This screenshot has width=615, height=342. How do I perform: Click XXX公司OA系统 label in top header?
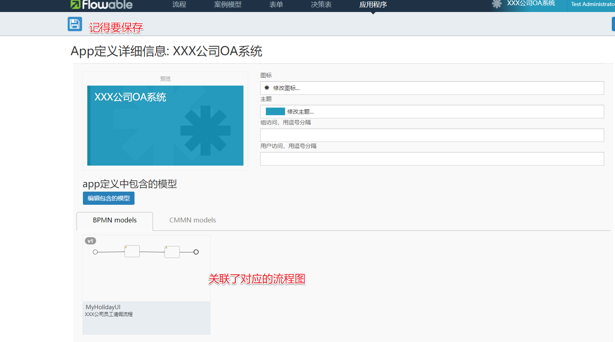coord(531,3)
